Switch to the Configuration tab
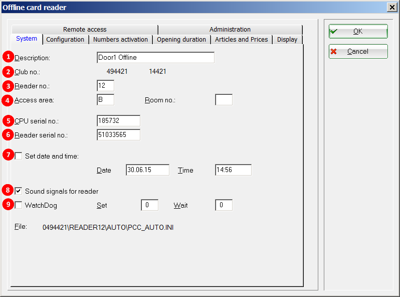The image size is (400, 297). [65, 40]
